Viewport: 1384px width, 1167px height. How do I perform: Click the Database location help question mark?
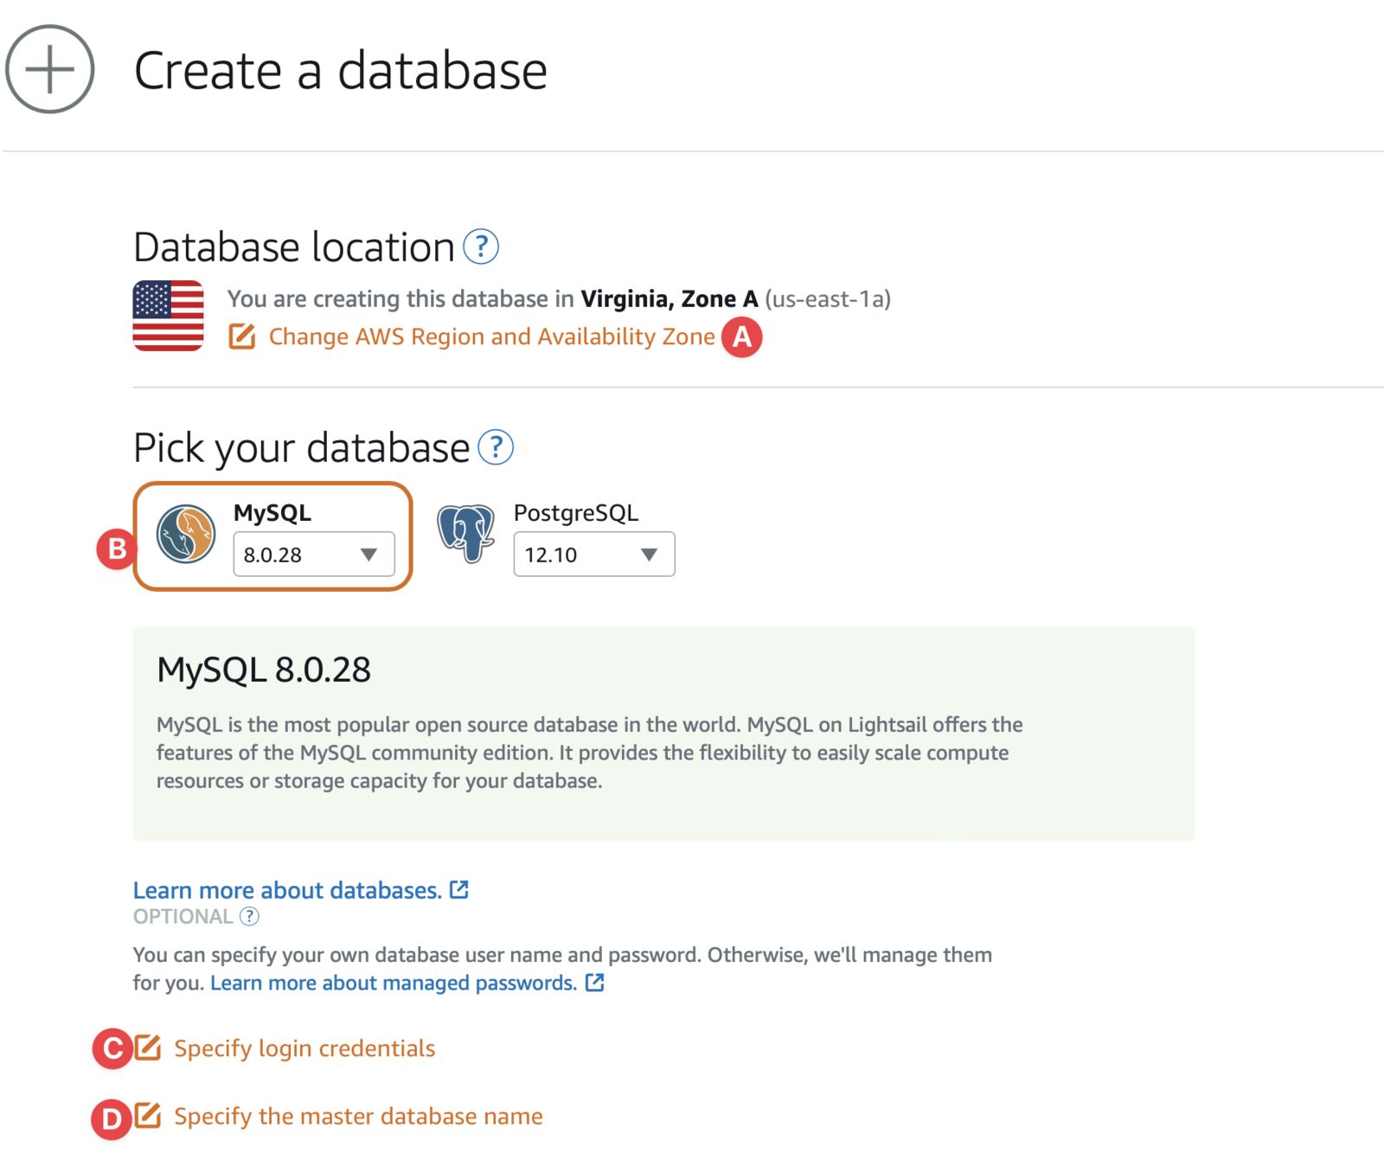481,247
